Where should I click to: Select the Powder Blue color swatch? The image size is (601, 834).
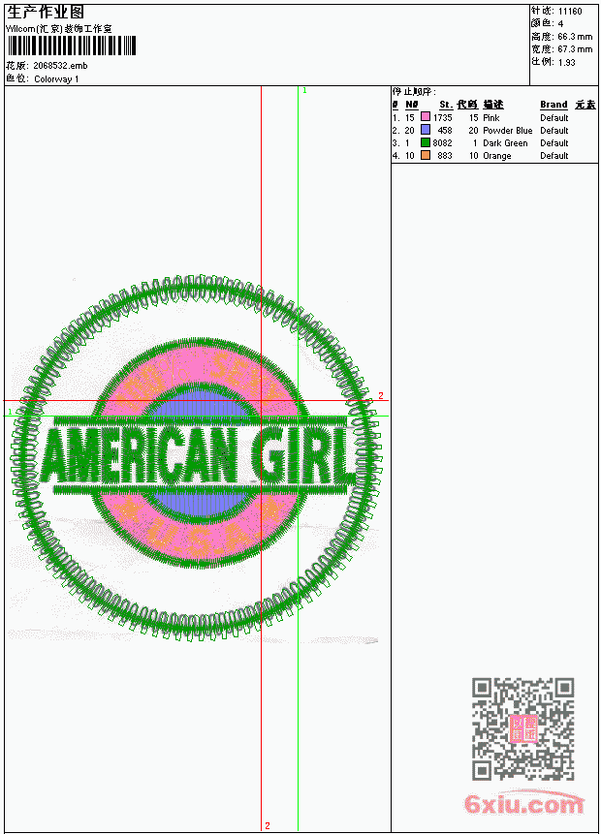426,130
